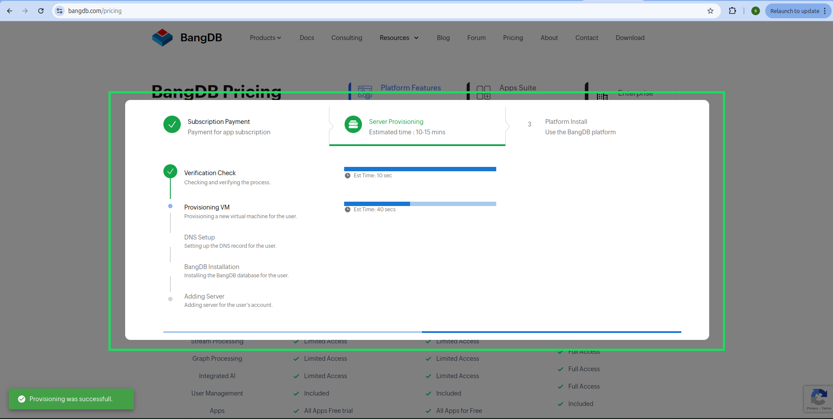Click the Apps Suite grid icon
The height and width of the screenshot is (419, 833).
pyautogui.click(x=484, y=92)
